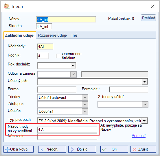The width and height of the screenshot is (160, 156).
Task: Click the Kód triedy input field
Action: (x=45, y=47)
